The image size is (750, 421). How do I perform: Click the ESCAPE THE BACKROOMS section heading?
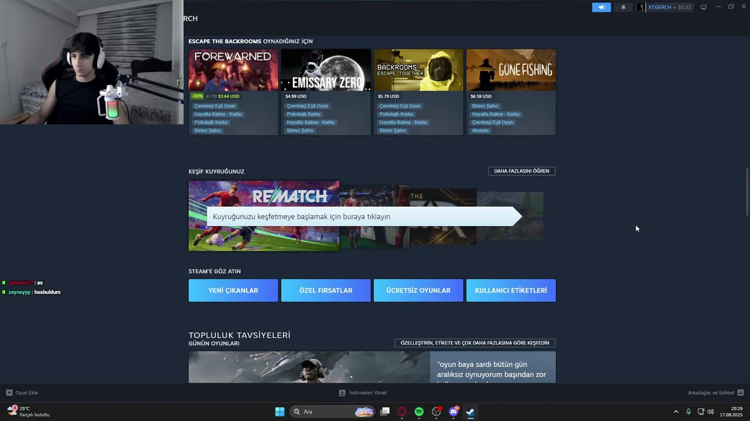click(x=250, y=41)
